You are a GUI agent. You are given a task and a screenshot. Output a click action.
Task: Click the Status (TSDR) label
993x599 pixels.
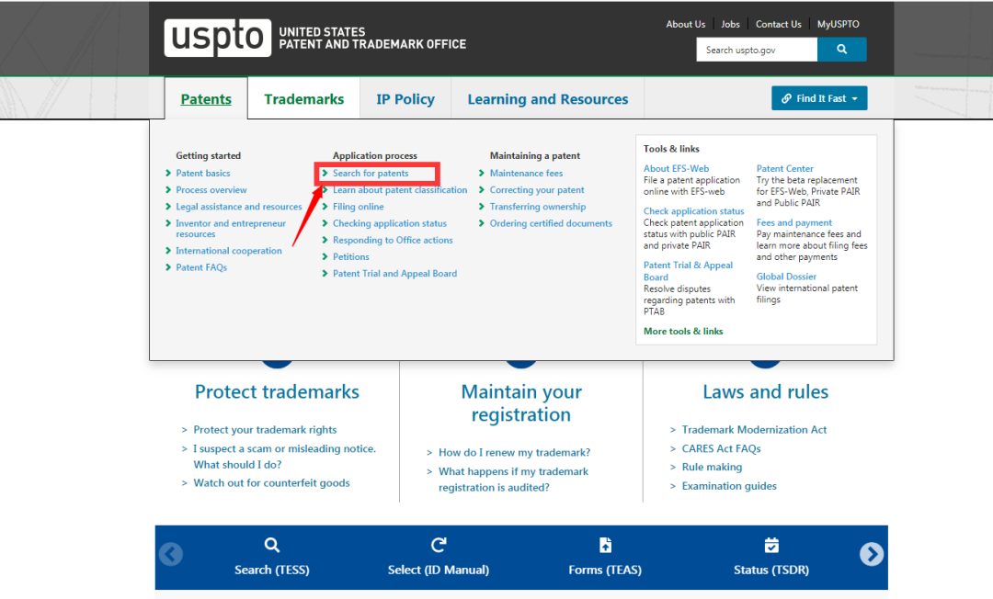click(x=771, y=570)
